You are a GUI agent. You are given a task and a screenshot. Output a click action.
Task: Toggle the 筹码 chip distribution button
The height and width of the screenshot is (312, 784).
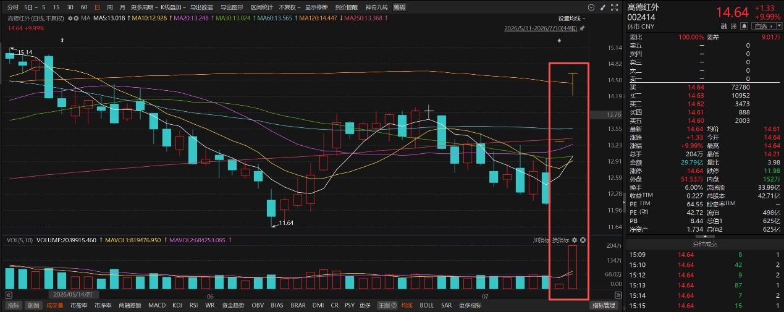[x=400, y=7]
